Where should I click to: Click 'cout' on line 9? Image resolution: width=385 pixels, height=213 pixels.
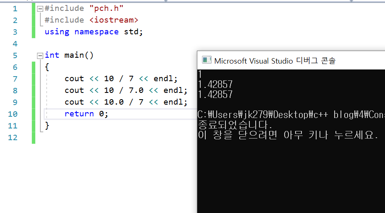[x=74, y=103]
